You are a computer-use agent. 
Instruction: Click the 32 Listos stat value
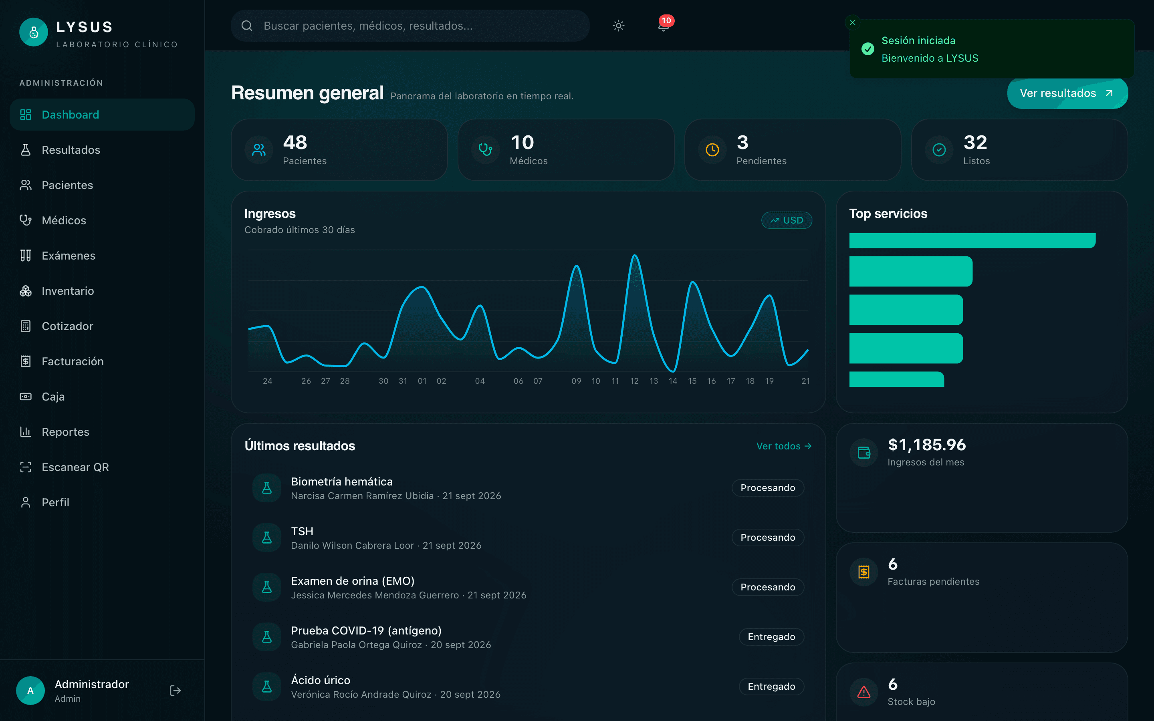pyautogui.click(x=975, y=142)
